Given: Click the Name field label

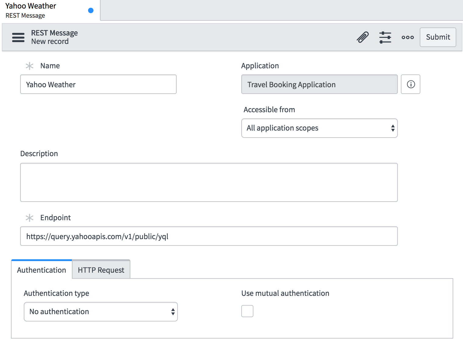Looking at the screenshot, I should (50, 66).
